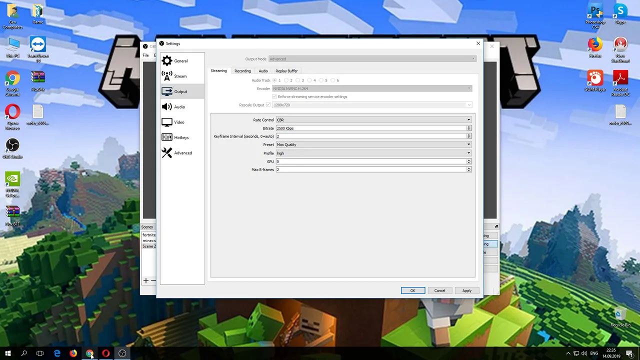This screenshot has width=640, height=360.
Task: Launch Skype from desktop
Action: (620, 14)
